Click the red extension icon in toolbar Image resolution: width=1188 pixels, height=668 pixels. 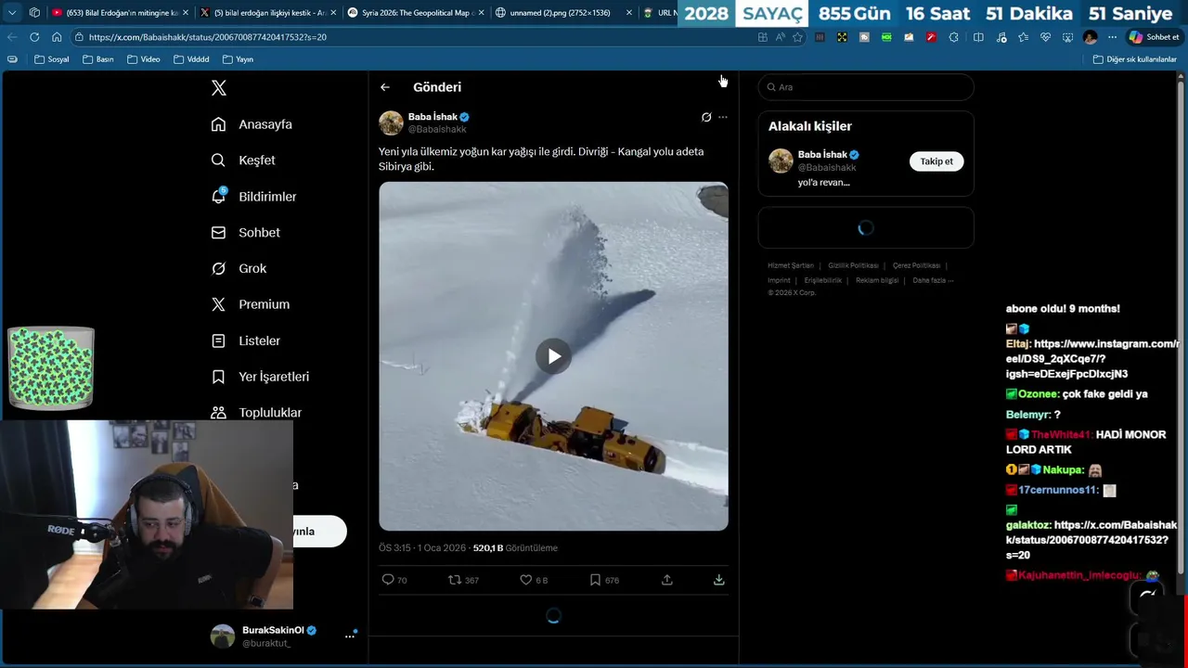[931, 37]
